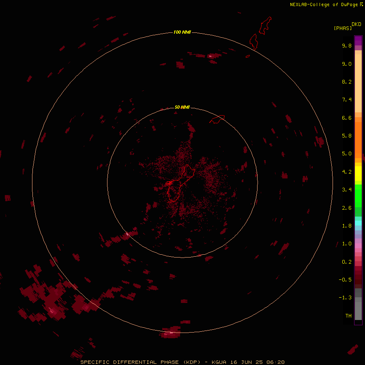Select the [PHAS] unit label
The width and height of the screenshot is (365, 365).
pos(343,28)
